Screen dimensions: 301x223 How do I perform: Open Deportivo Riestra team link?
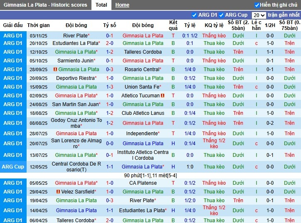[x=75, y=78]
